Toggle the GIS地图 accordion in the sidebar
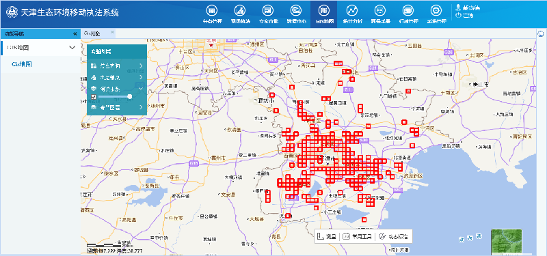 point(40,47)
